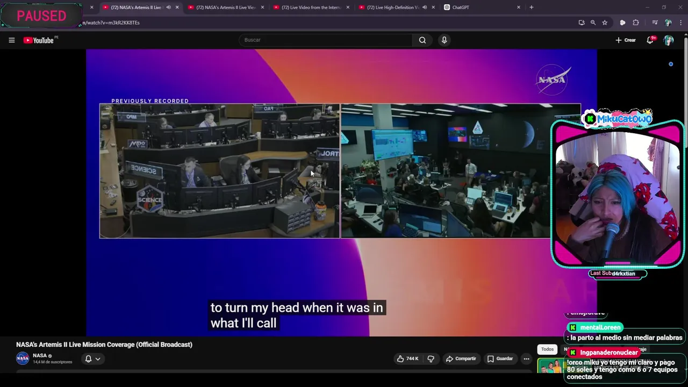Open the zoom magnifier in address bar
Image resolution: width=688 pixels, height=387 pixels.
coord(593,23)
